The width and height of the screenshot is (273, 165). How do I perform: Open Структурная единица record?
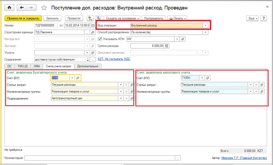93,32
